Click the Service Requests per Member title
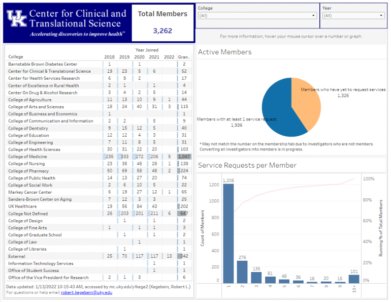391x302 pixels. [x=247, y=165]
